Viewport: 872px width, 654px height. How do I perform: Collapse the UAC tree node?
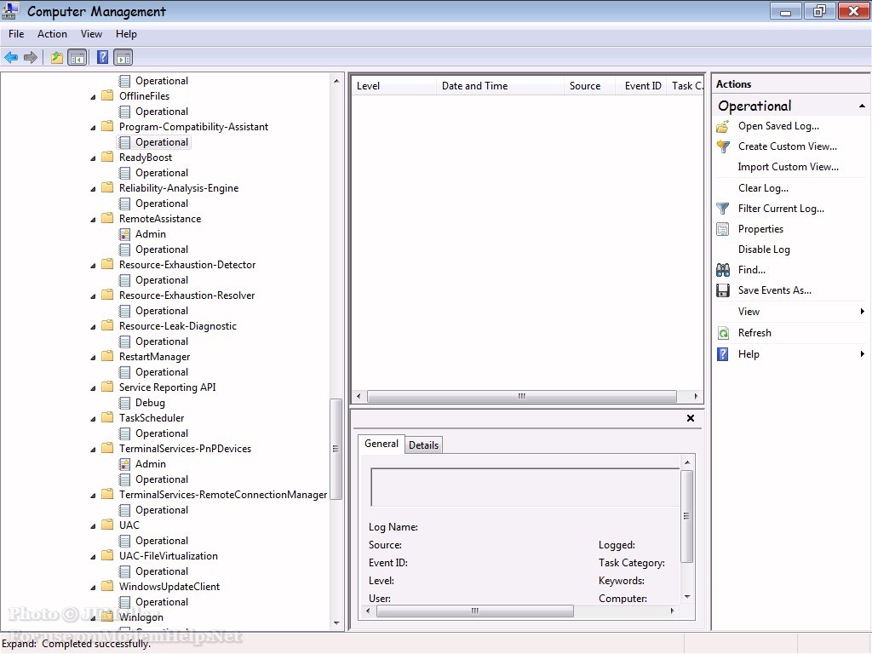pyautogui.click(x=93, y=525)
